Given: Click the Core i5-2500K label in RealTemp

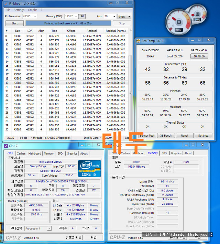Looking at the screenshot, I should click(x=150, y=50).
